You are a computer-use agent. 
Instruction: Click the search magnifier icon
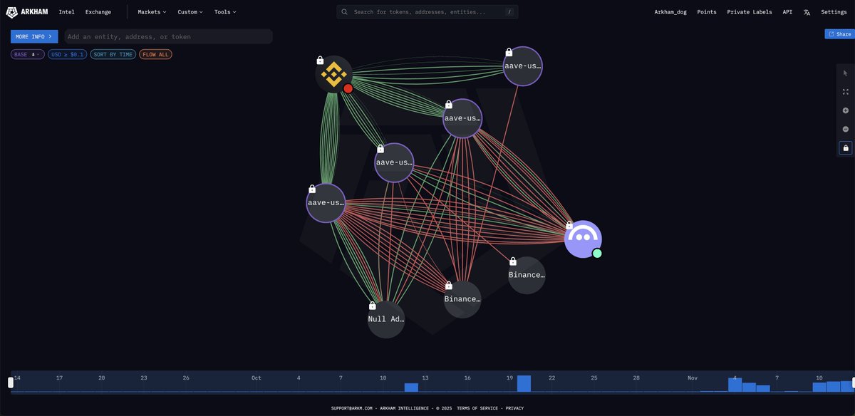coord(345,12)
